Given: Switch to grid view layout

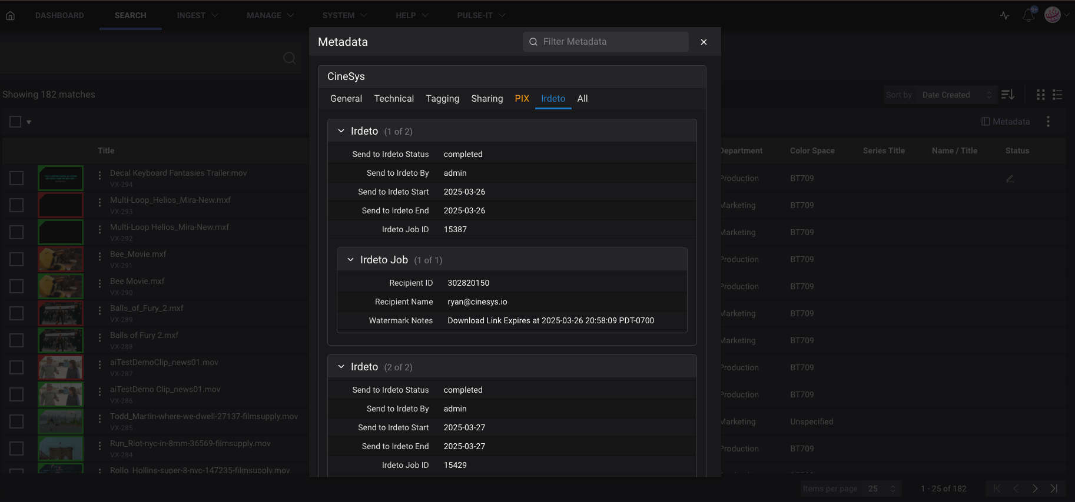Looking at the screenshot, I should coord(1040,95).
